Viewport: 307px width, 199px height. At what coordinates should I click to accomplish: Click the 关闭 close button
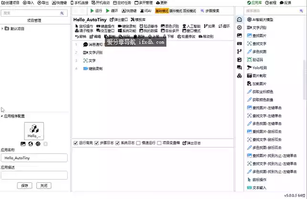tap(44, 186)
